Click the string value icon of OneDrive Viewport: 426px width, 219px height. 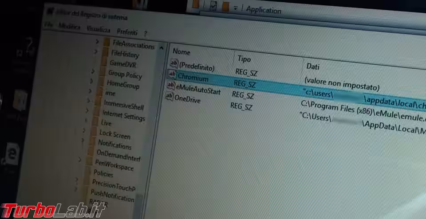click(169, 96)
